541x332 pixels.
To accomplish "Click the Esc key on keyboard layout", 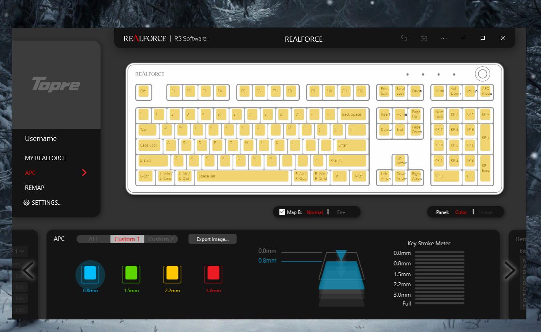I will point(144,92).
